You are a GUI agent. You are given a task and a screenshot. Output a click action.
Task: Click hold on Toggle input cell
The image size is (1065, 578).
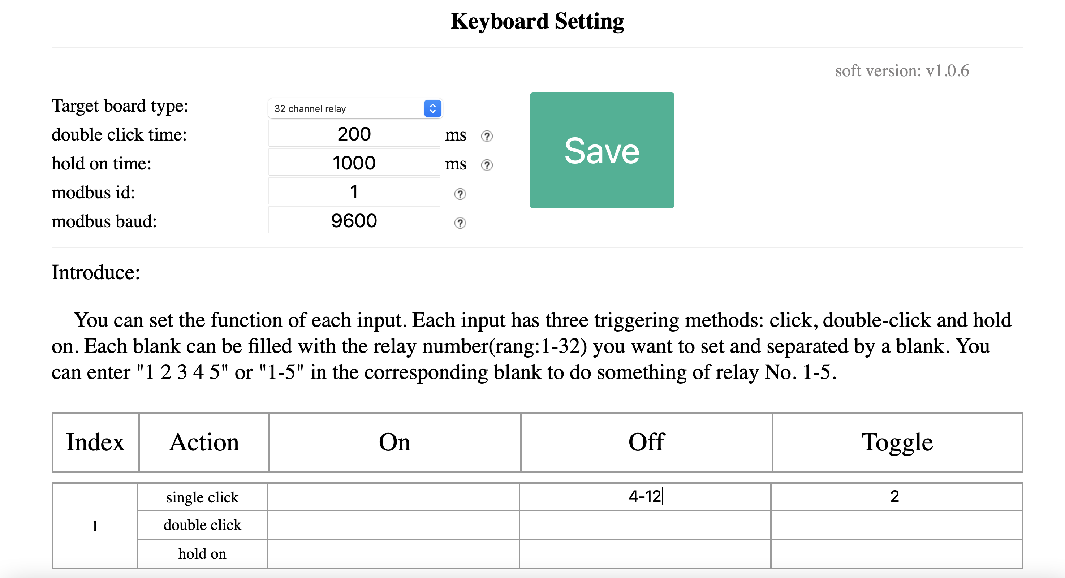(x=896, y=553)
